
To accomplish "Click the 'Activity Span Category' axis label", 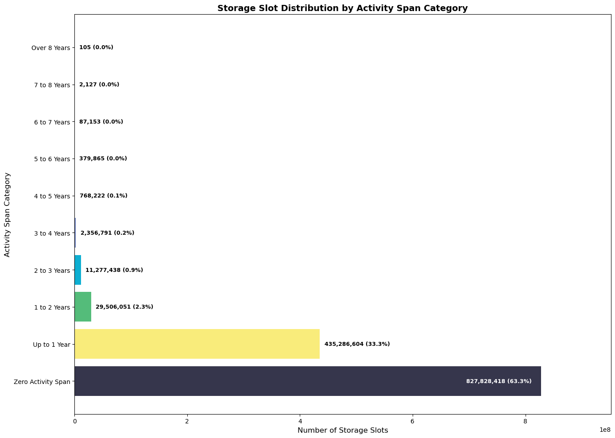I will pos(7,214).
